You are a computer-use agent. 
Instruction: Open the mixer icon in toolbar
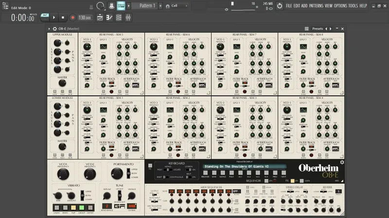(x=128, y=17)
